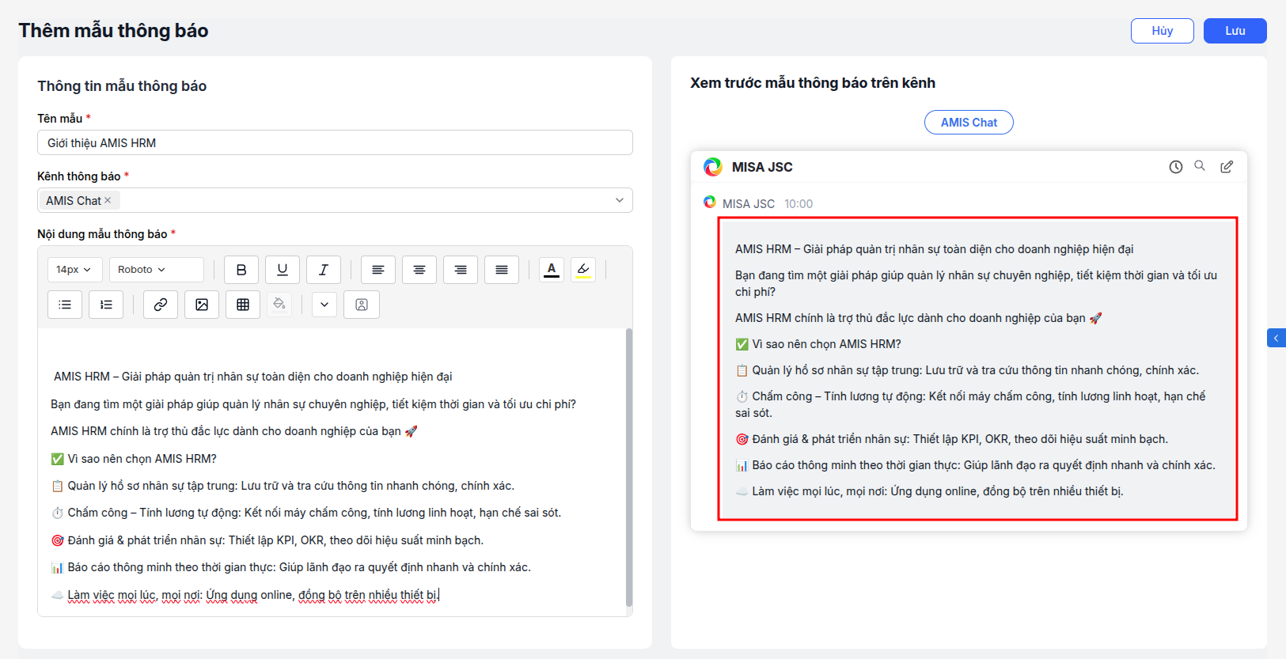
Task: Click the editor's vertical scrollbar
Action: coord(629,467)
